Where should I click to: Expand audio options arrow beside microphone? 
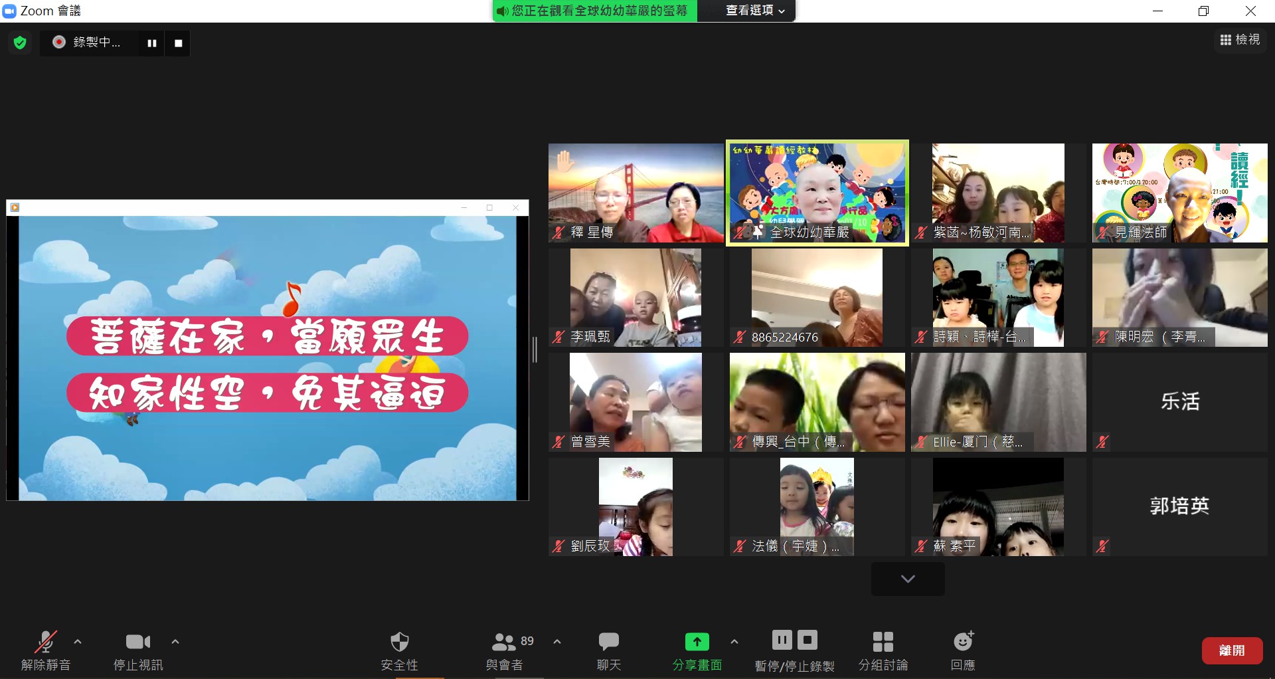click(78, 642)
